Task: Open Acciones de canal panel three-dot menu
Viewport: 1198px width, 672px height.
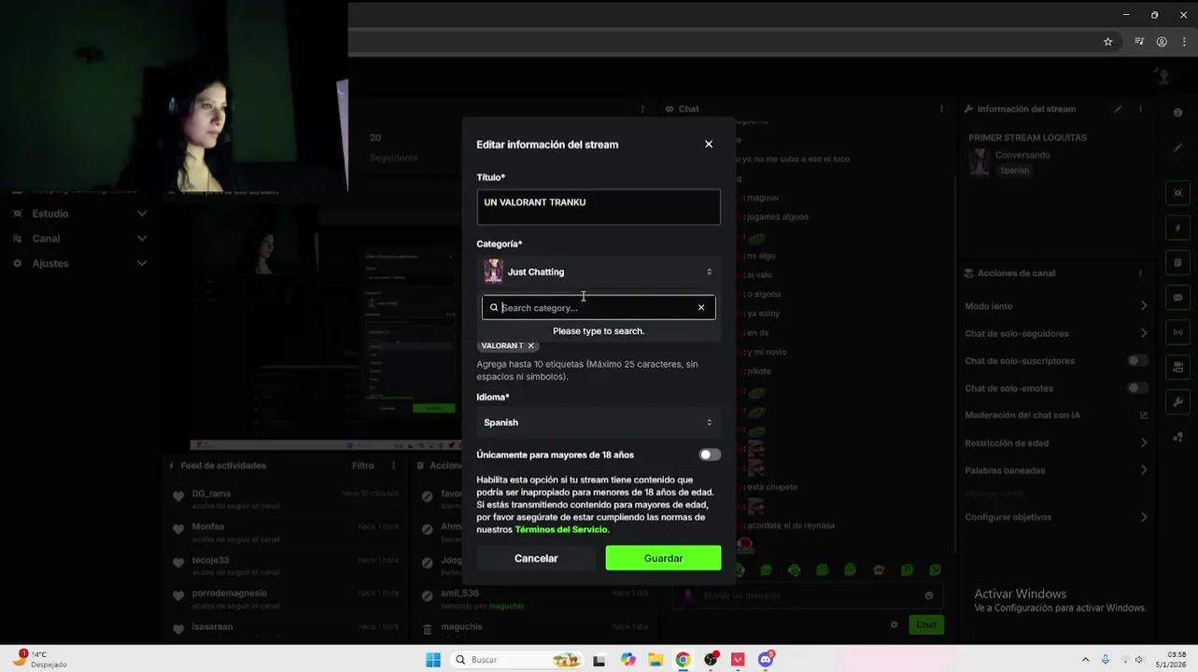Action: point(1140,273)
